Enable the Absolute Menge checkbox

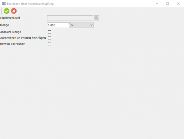pos(49,32)
